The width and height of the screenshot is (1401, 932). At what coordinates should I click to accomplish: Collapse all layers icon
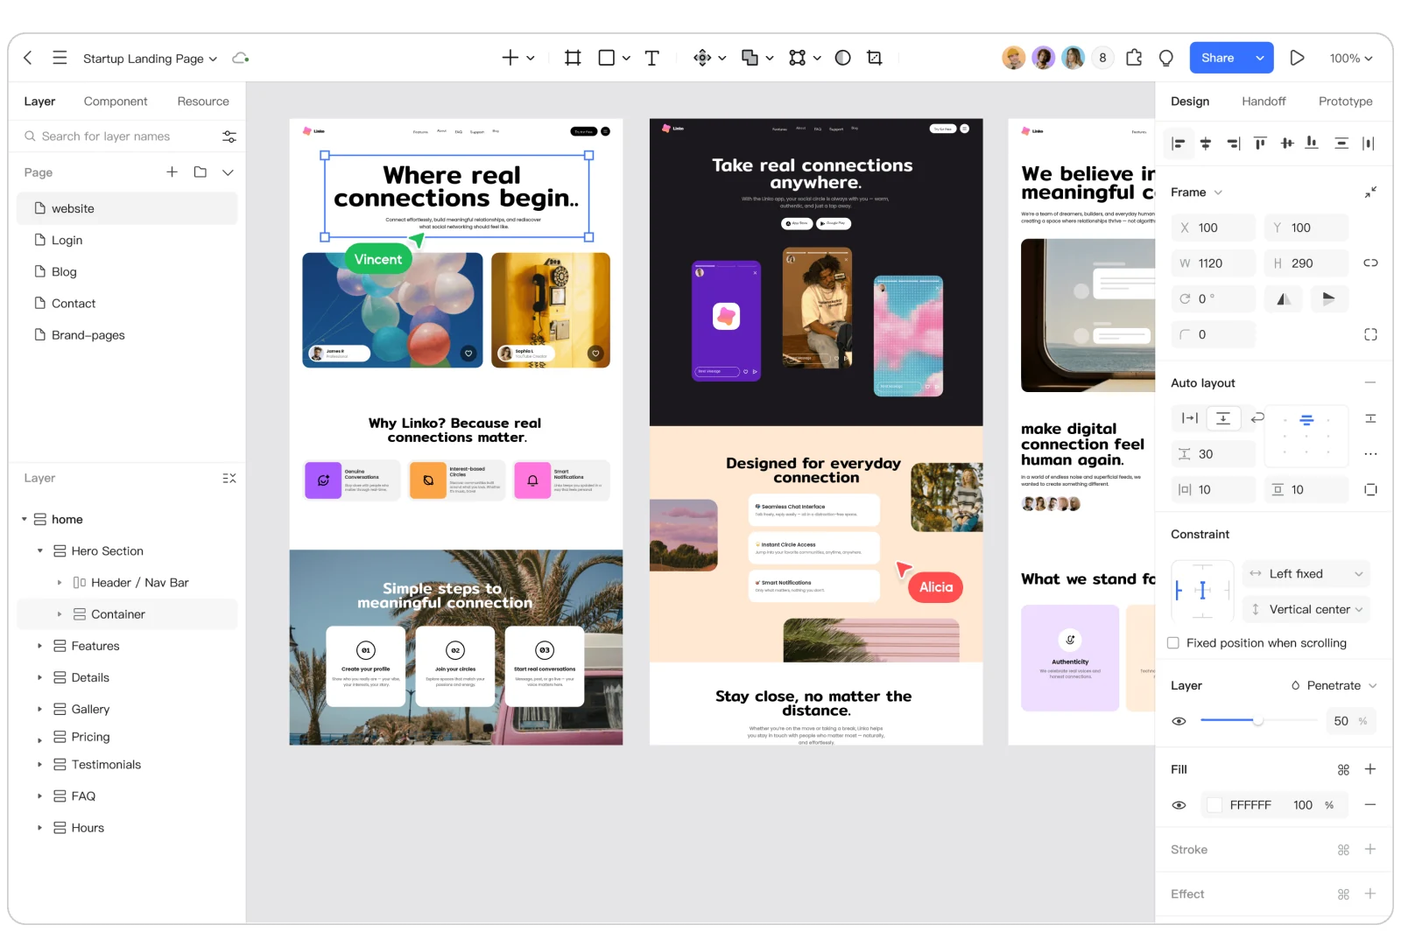pyautogui.click(x=229, y=478)
